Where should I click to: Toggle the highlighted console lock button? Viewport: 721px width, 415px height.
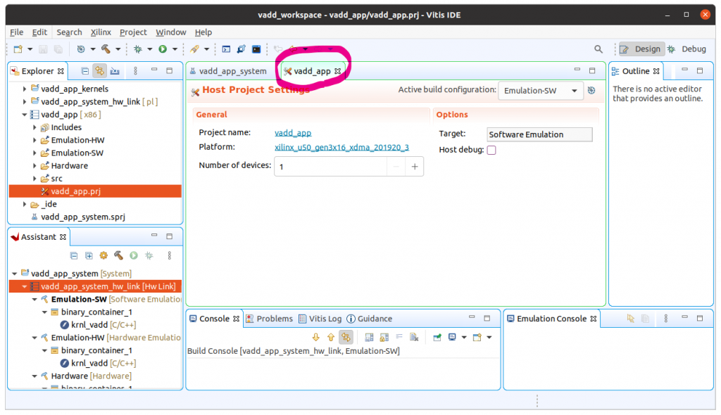pos(346,338)
